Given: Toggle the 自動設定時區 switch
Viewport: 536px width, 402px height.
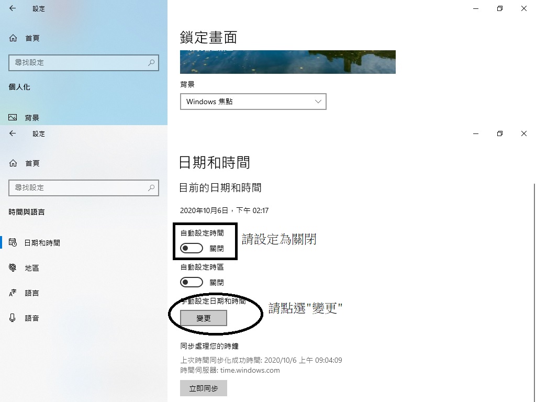Looking at the screenshot, I should (x=192, y=282).
